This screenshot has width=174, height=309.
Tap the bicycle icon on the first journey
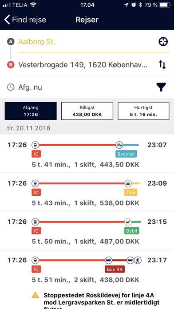click(119, 145)
